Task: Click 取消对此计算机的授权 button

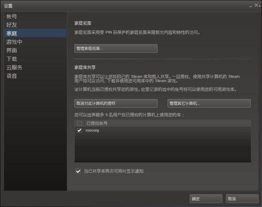Action: (x=116, y=103)
